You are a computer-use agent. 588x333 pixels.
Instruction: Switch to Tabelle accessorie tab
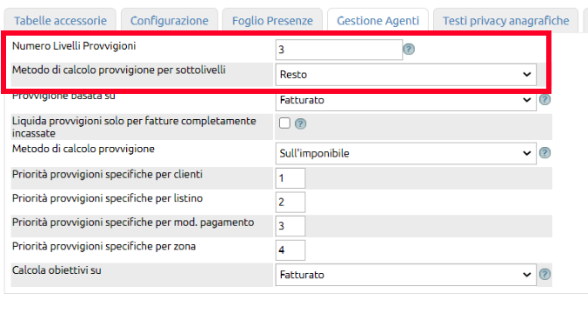click(x=60, y=20)
